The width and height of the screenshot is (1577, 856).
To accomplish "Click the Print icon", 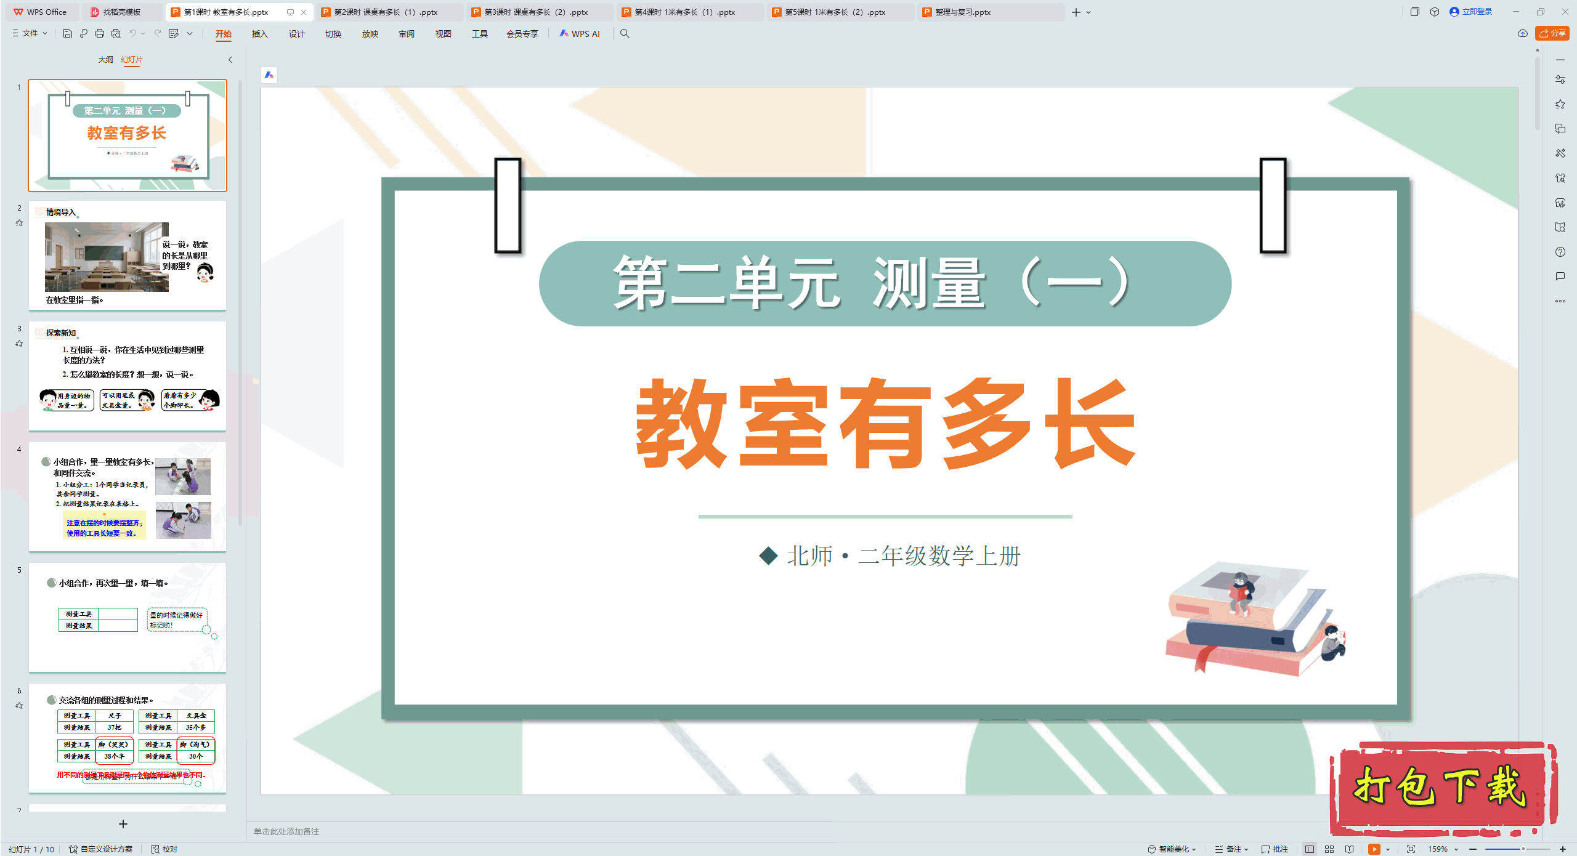I will 100,33.
